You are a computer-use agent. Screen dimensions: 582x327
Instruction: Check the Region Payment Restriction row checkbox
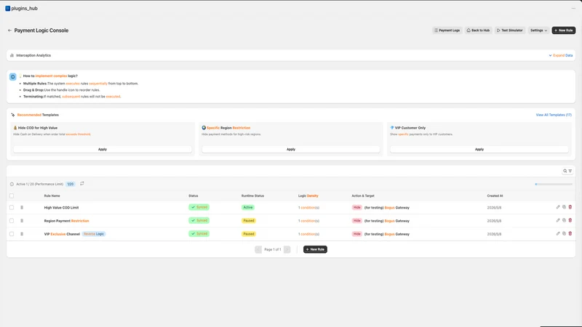click(x=12, y=221)
